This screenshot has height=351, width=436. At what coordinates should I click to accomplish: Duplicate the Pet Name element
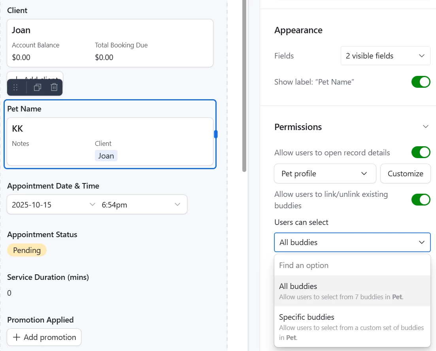click(38, 87)
